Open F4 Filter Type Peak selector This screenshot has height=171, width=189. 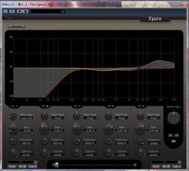[x=122, y=118]
